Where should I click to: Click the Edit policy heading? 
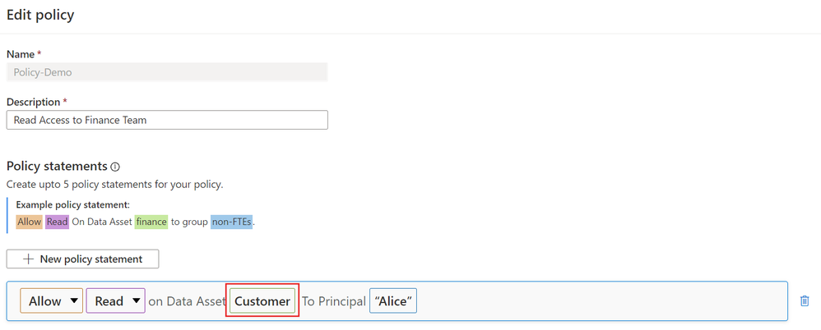point(39,15)
